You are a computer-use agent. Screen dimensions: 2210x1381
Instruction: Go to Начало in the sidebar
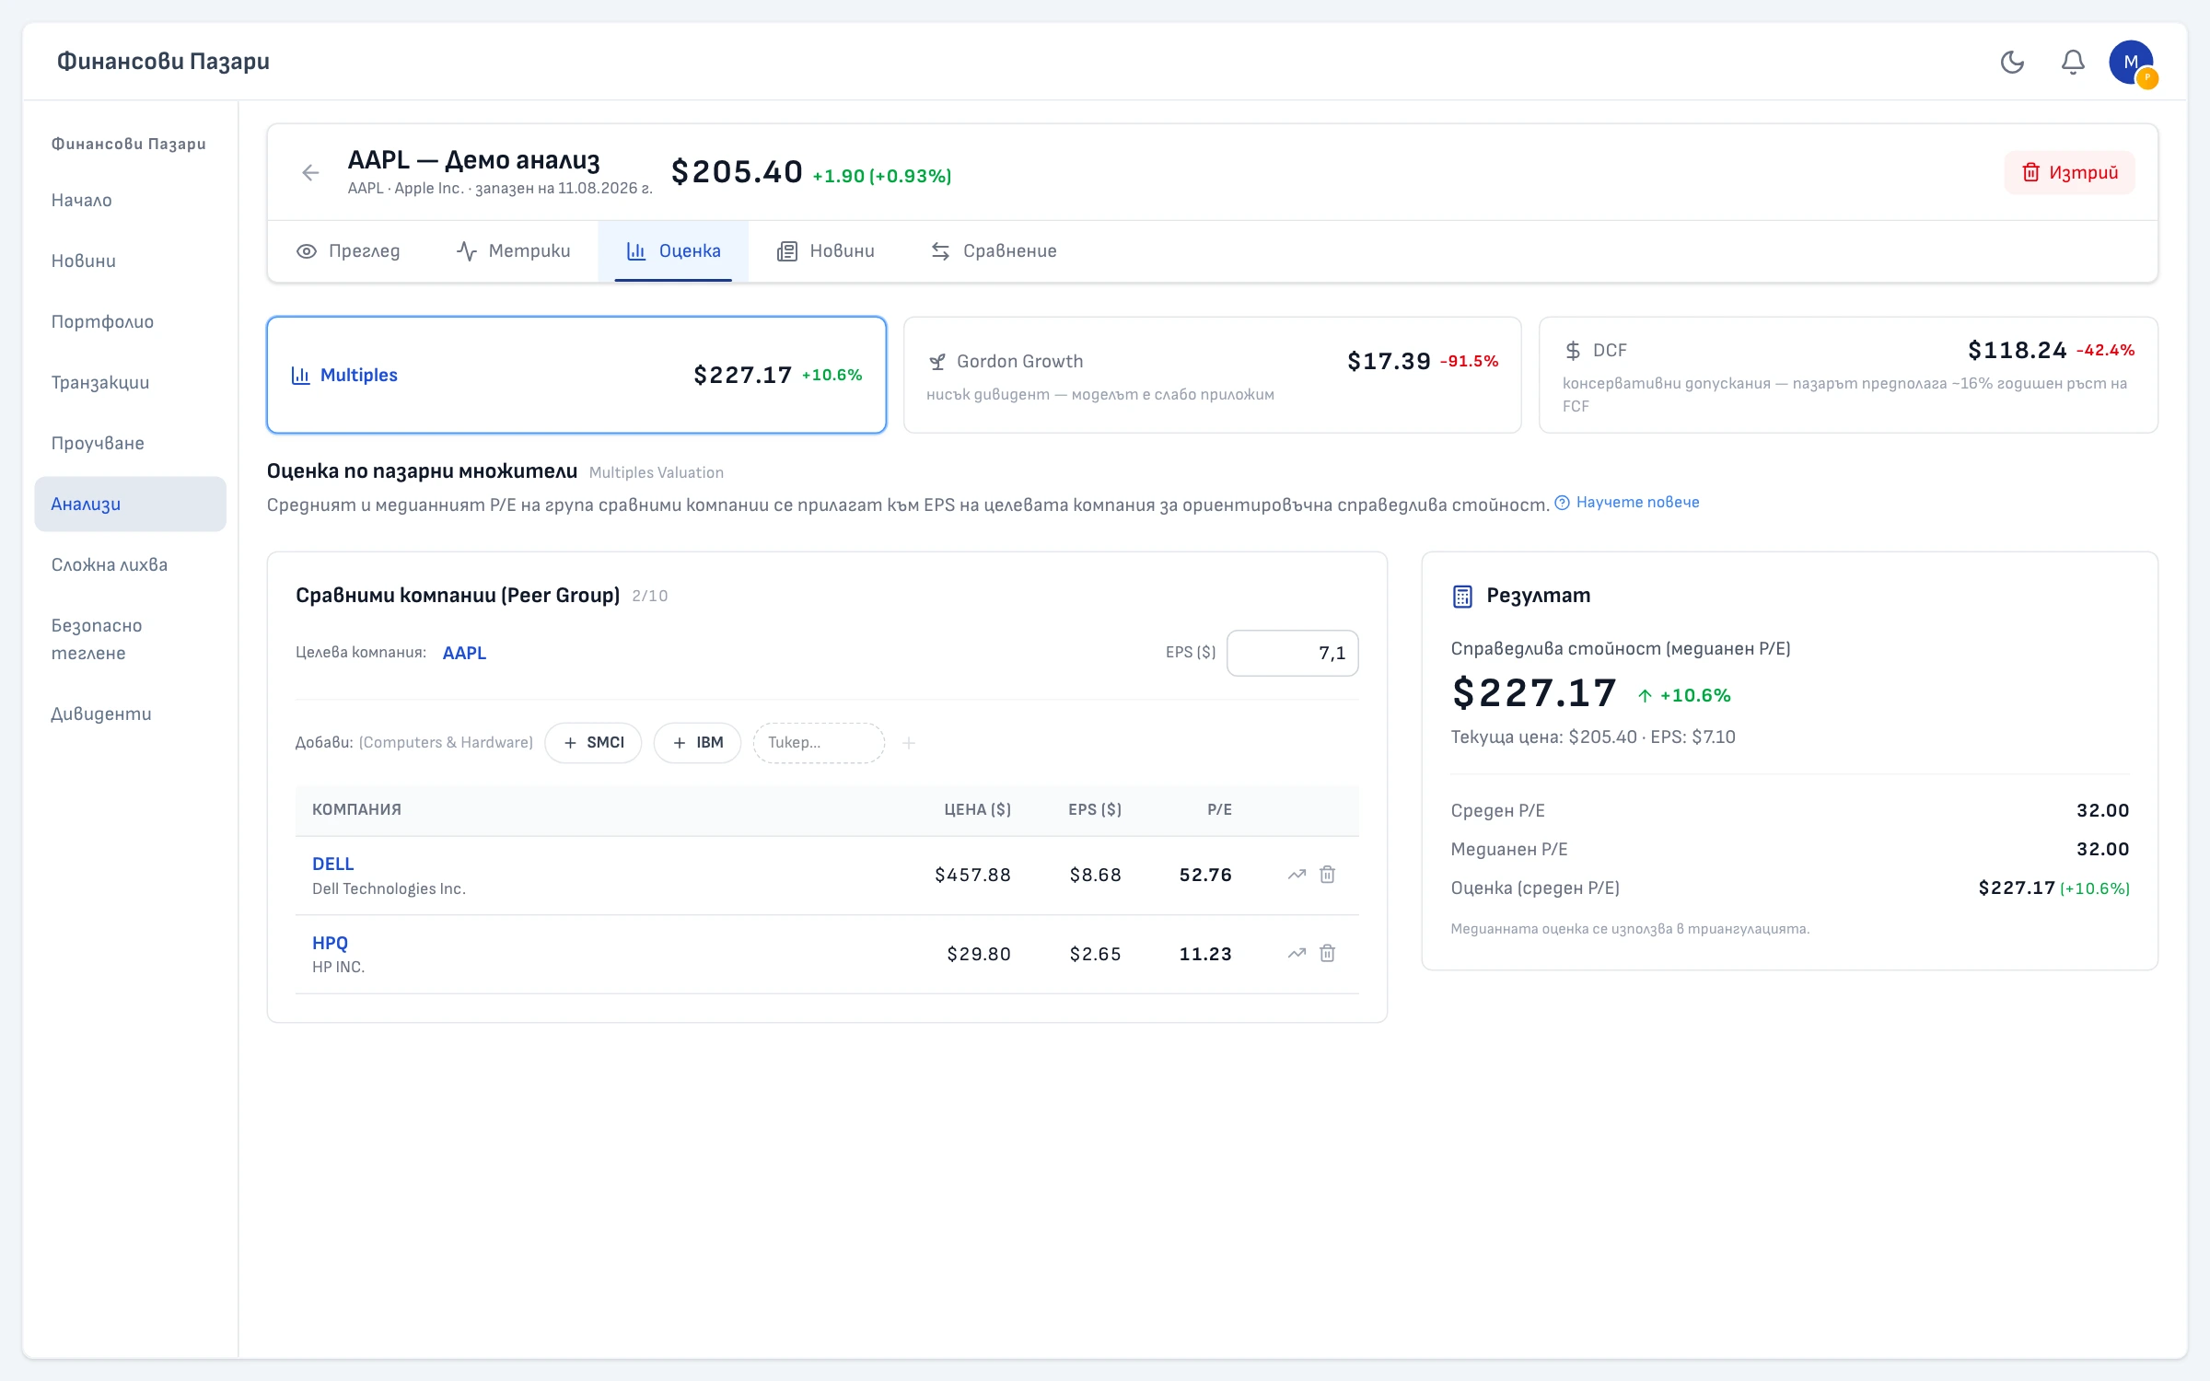point(130,200)
